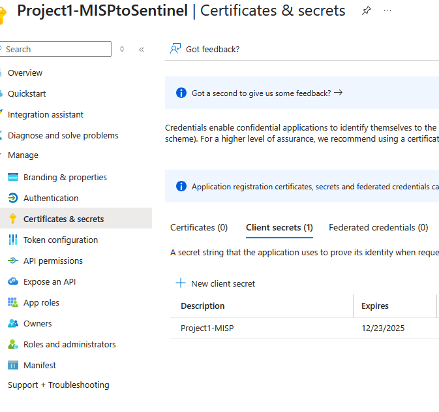Expand Support + Troubleshooting section
Viewport: 439px width, 412px height.
coord(58,385)
